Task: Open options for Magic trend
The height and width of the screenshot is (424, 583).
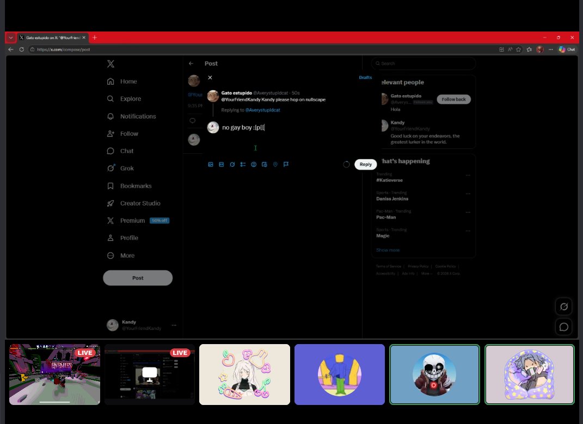Action: [468, 230]
